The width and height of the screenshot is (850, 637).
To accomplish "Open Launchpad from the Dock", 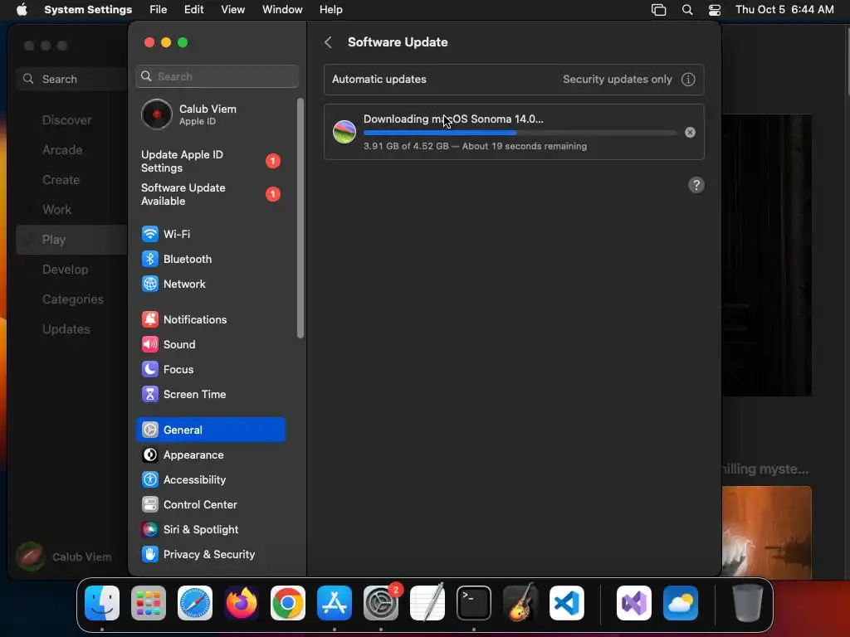I will pos(149,603).
